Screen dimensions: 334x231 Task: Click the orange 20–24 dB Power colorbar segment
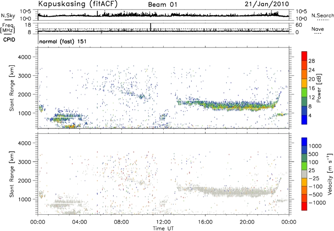[304, 74]
